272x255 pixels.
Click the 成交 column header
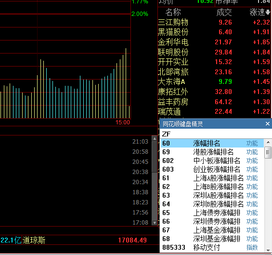click(x=224, y=13)
